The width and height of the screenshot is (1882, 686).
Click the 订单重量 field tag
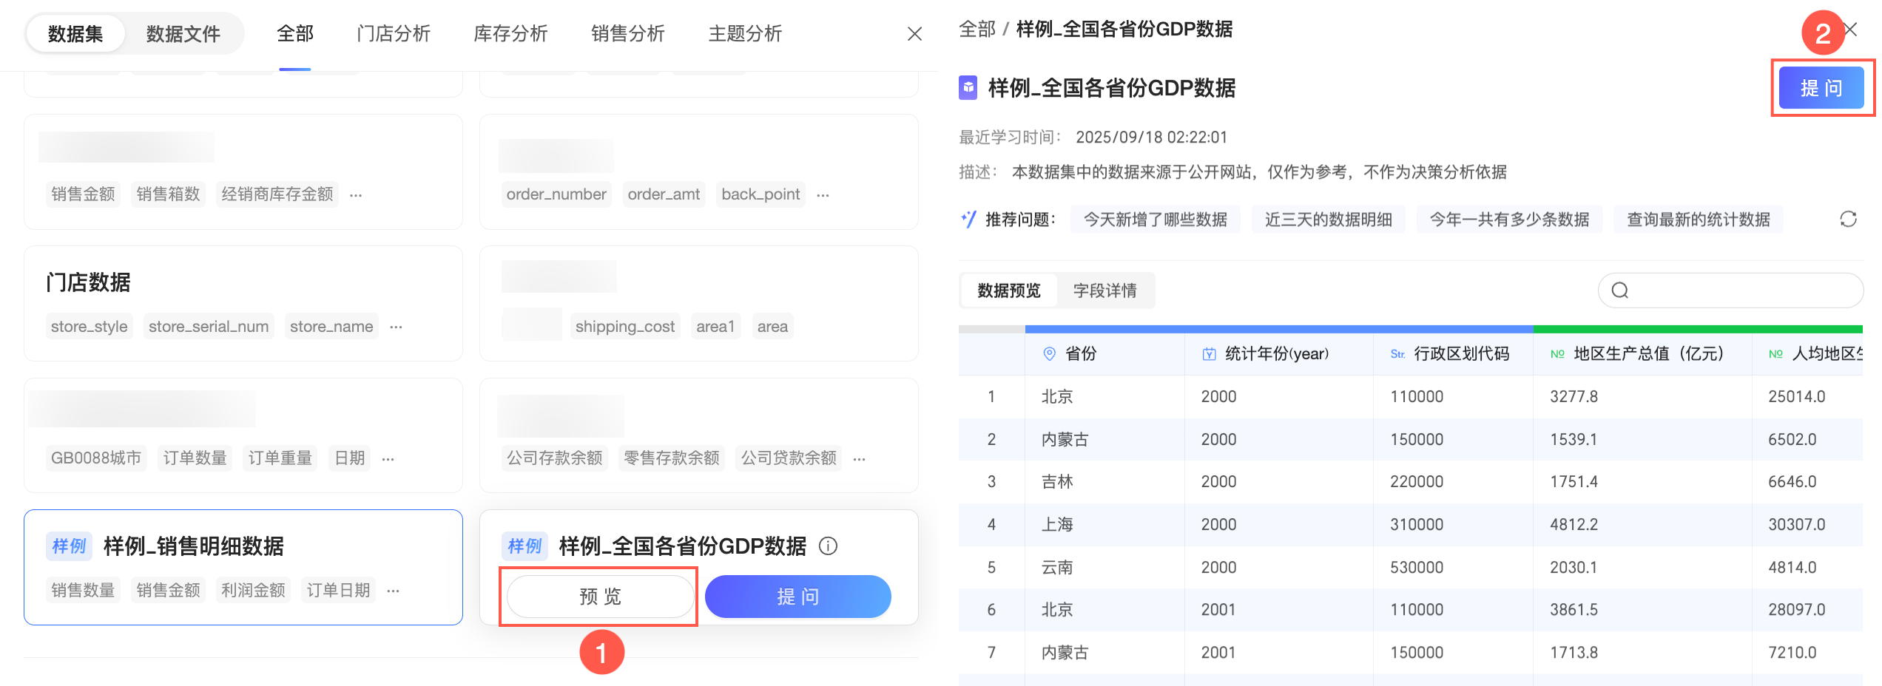[280, 458]
